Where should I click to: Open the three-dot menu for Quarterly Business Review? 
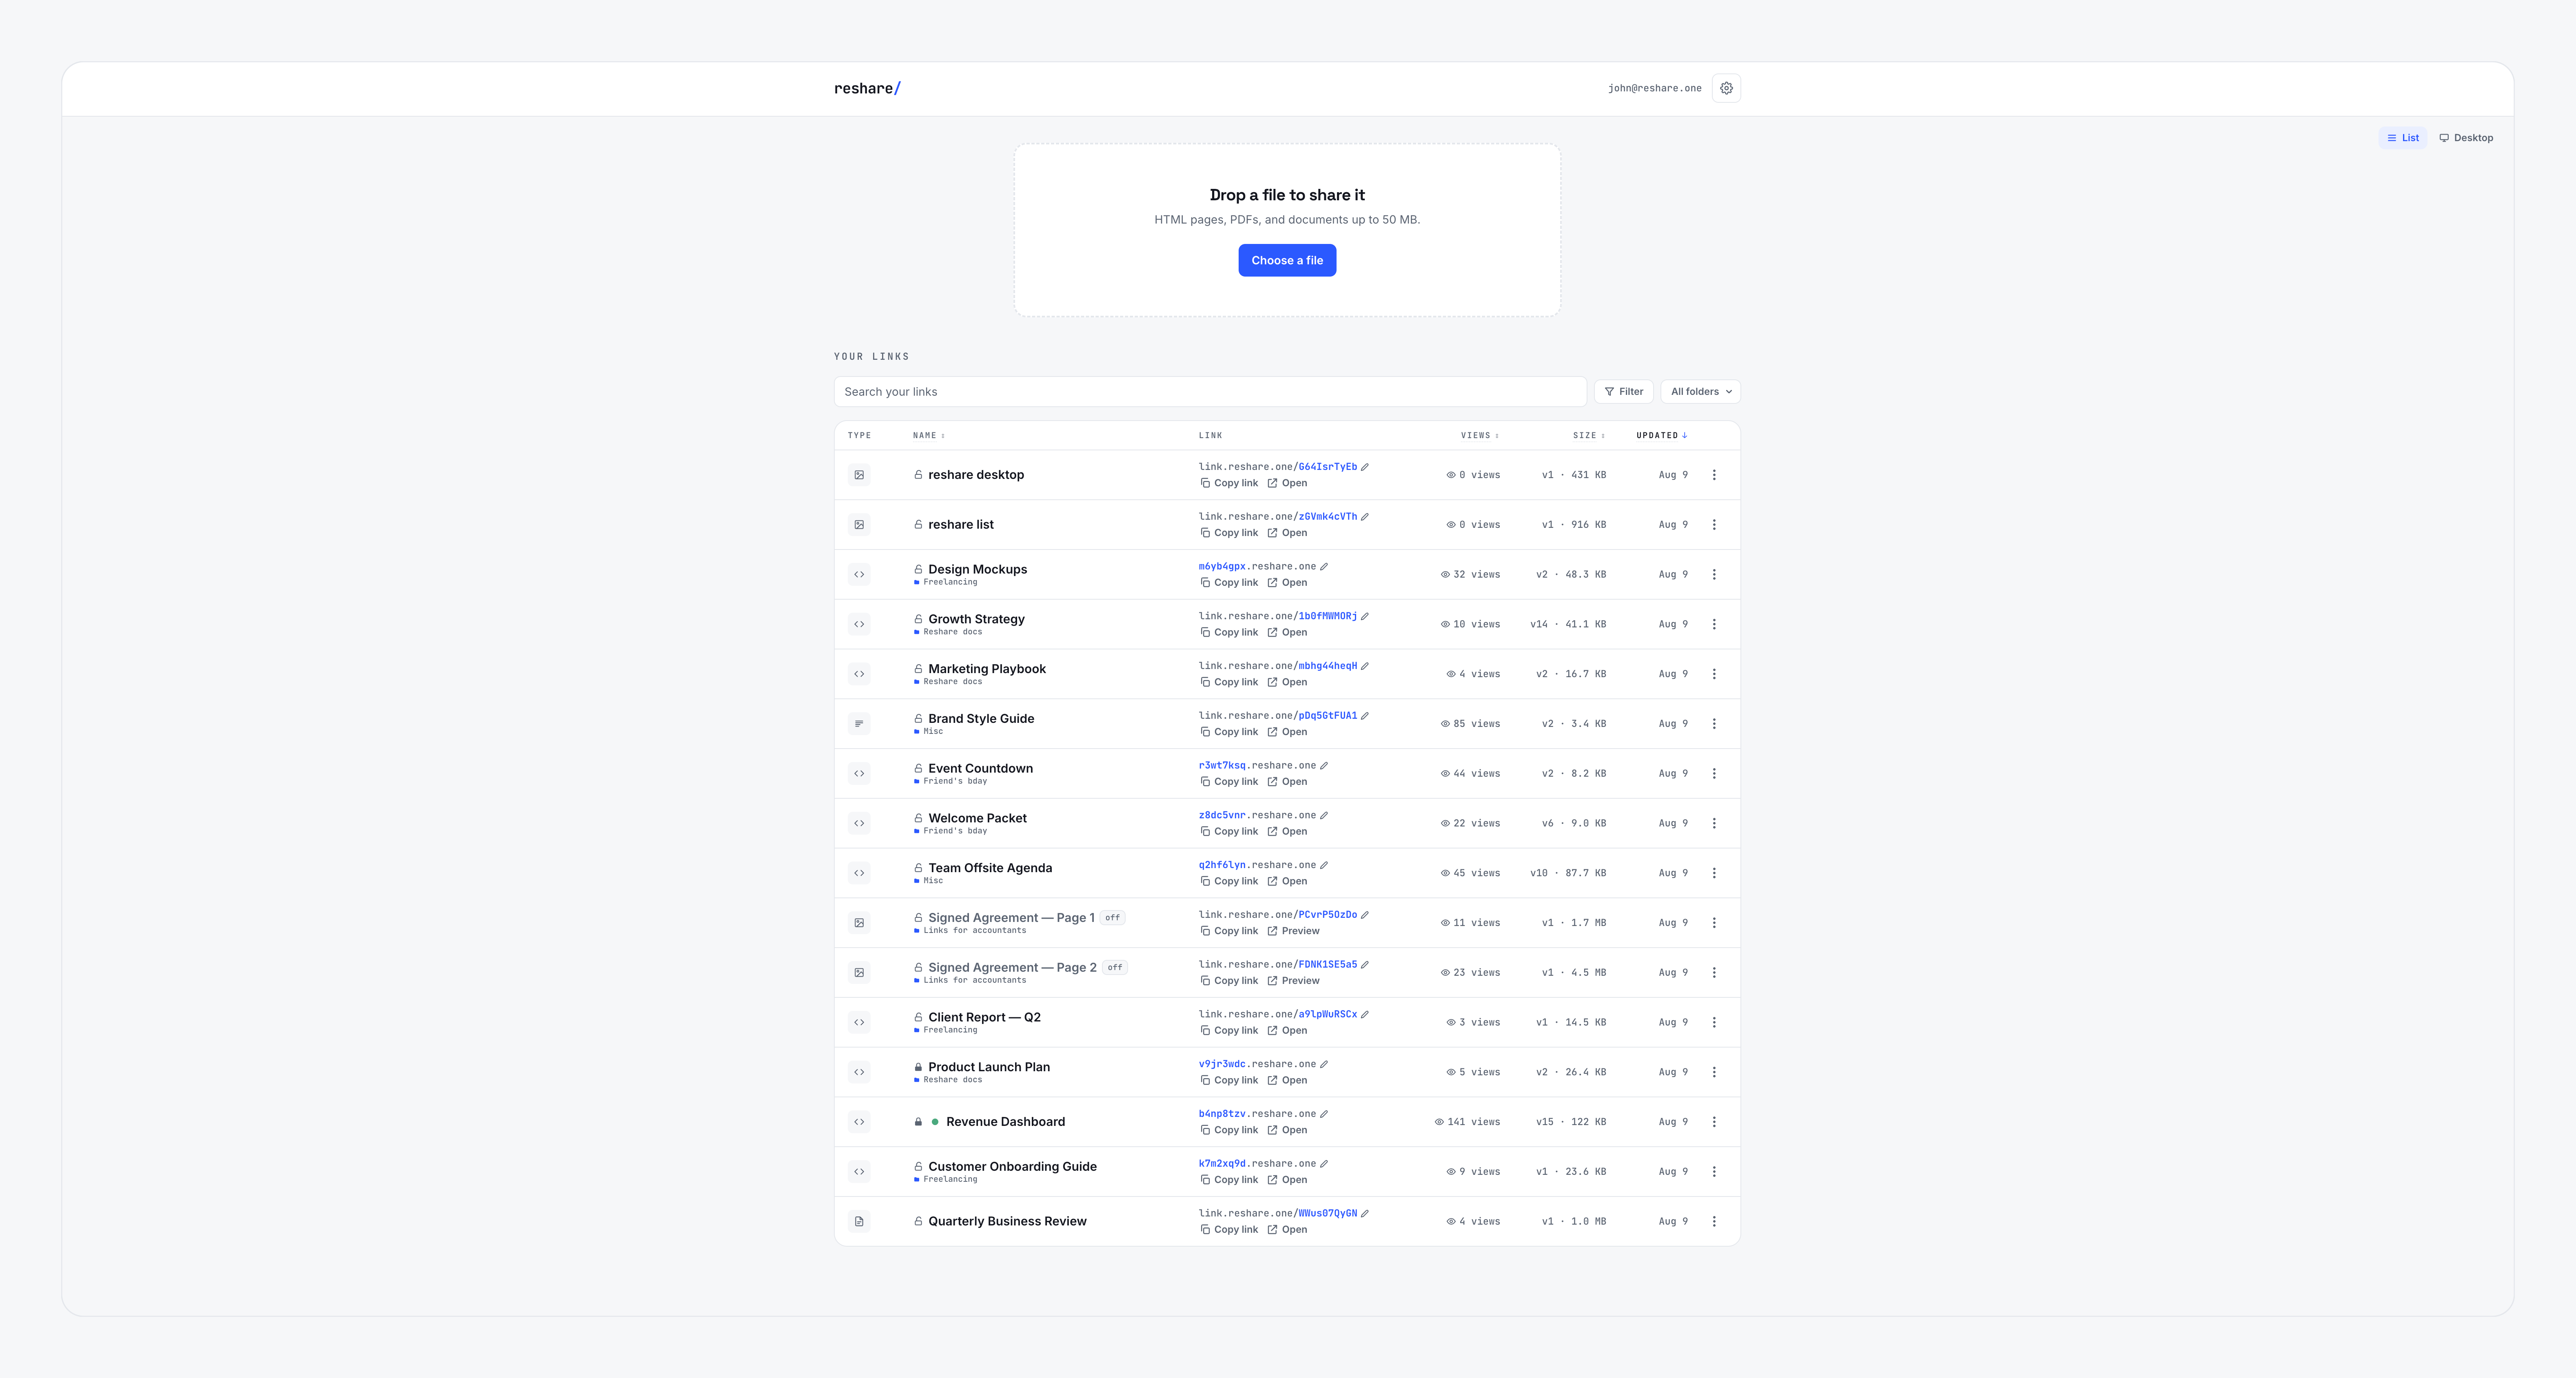click(x=1714, y=1221)
